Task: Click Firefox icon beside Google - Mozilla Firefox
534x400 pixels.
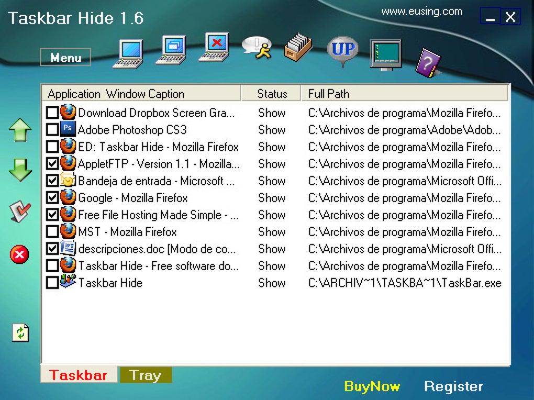Action: click(68, 197)
